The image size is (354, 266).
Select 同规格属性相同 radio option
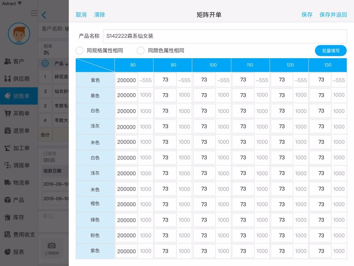click(79, 51)
